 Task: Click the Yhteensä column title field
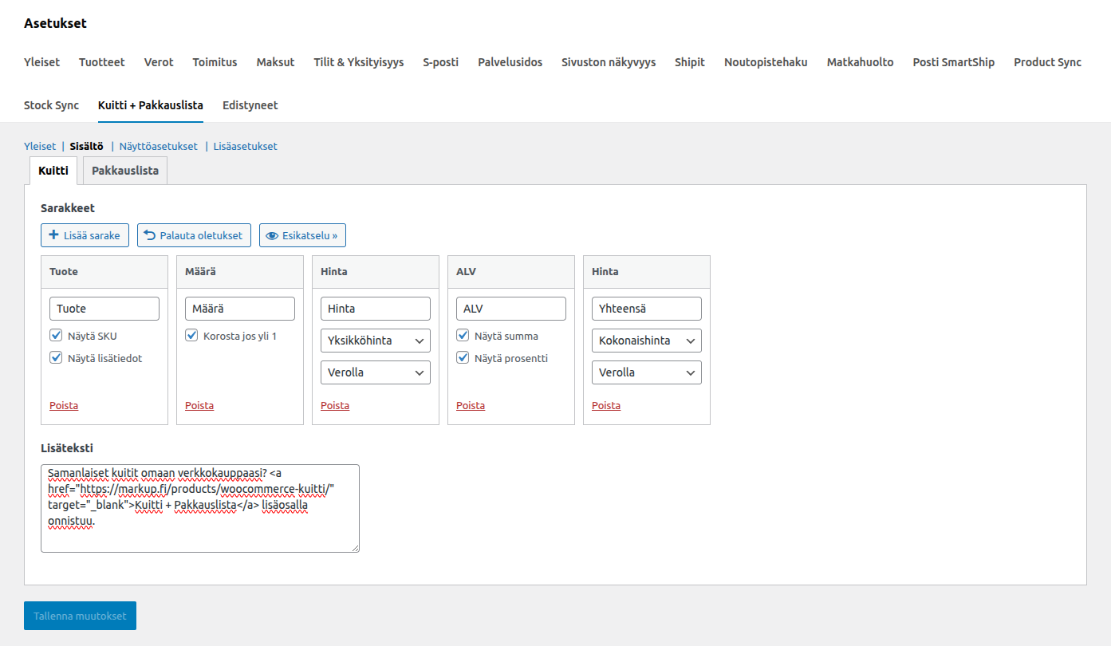[x=646, y=309]
